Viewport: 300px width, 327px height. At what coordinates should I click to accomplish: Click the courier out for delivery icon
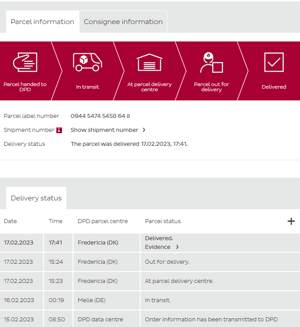[211, 62]
